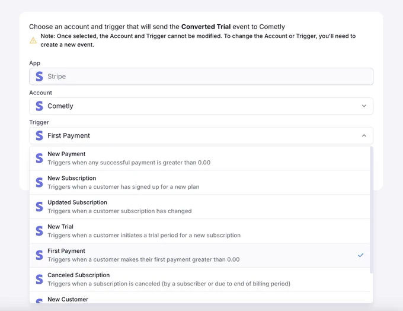This screenshot has height=311, width=403.
Task: Click the yellow warning triangle icon
Action: [x=33, y=40]
